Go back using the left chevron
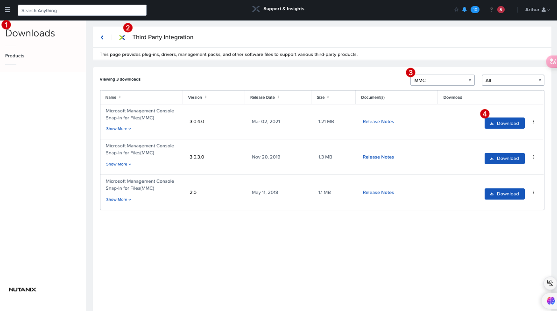 point(102,37)
